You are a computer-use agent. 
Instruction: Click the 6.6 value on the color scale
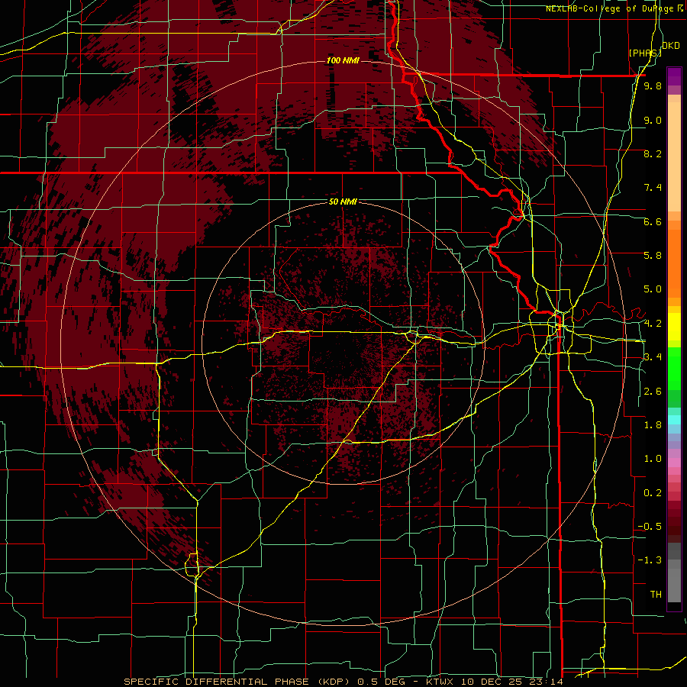[x=653, y=221]
